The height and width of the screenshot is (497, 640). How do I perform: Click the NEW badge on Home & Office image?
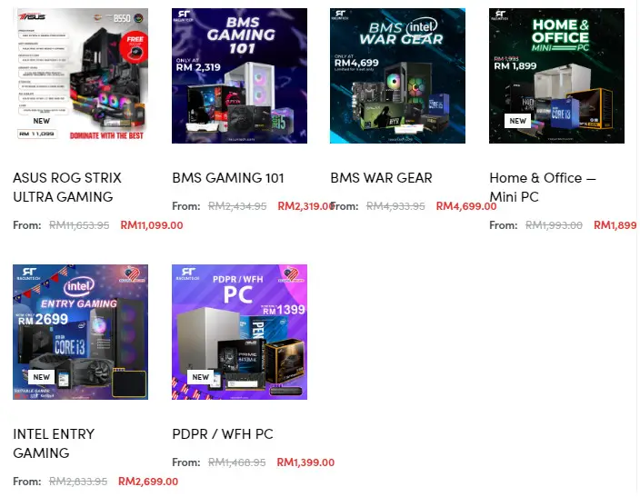517,121
